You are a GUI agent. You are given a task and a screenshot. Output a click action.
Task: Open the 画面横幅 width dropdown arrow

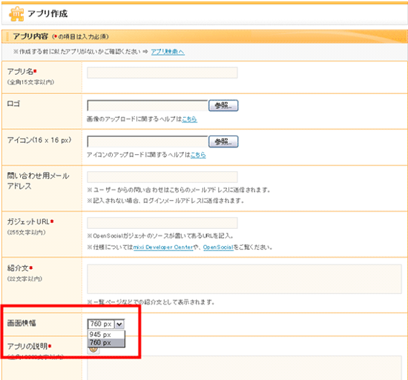coord(119,324)
